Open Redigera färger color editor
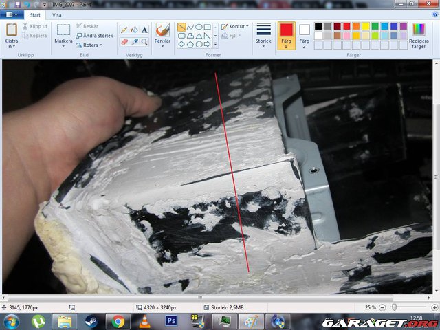This screenshot has width=440, height=330. click(418, 34)
